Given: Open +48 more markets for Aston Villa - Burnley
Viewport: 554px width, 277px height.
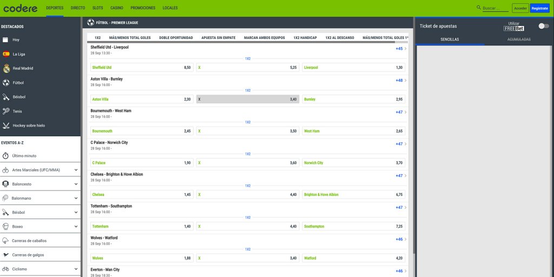Looking at the screenshot, I should point(401,81).
